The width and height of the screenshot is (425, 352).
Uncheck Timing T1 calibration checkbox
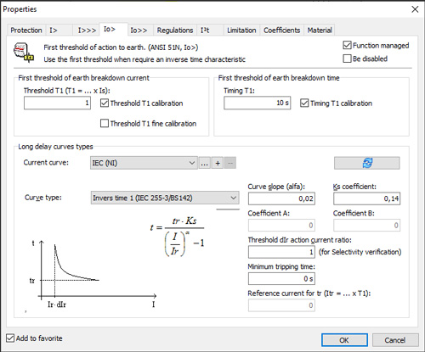(x=304, y=103)
